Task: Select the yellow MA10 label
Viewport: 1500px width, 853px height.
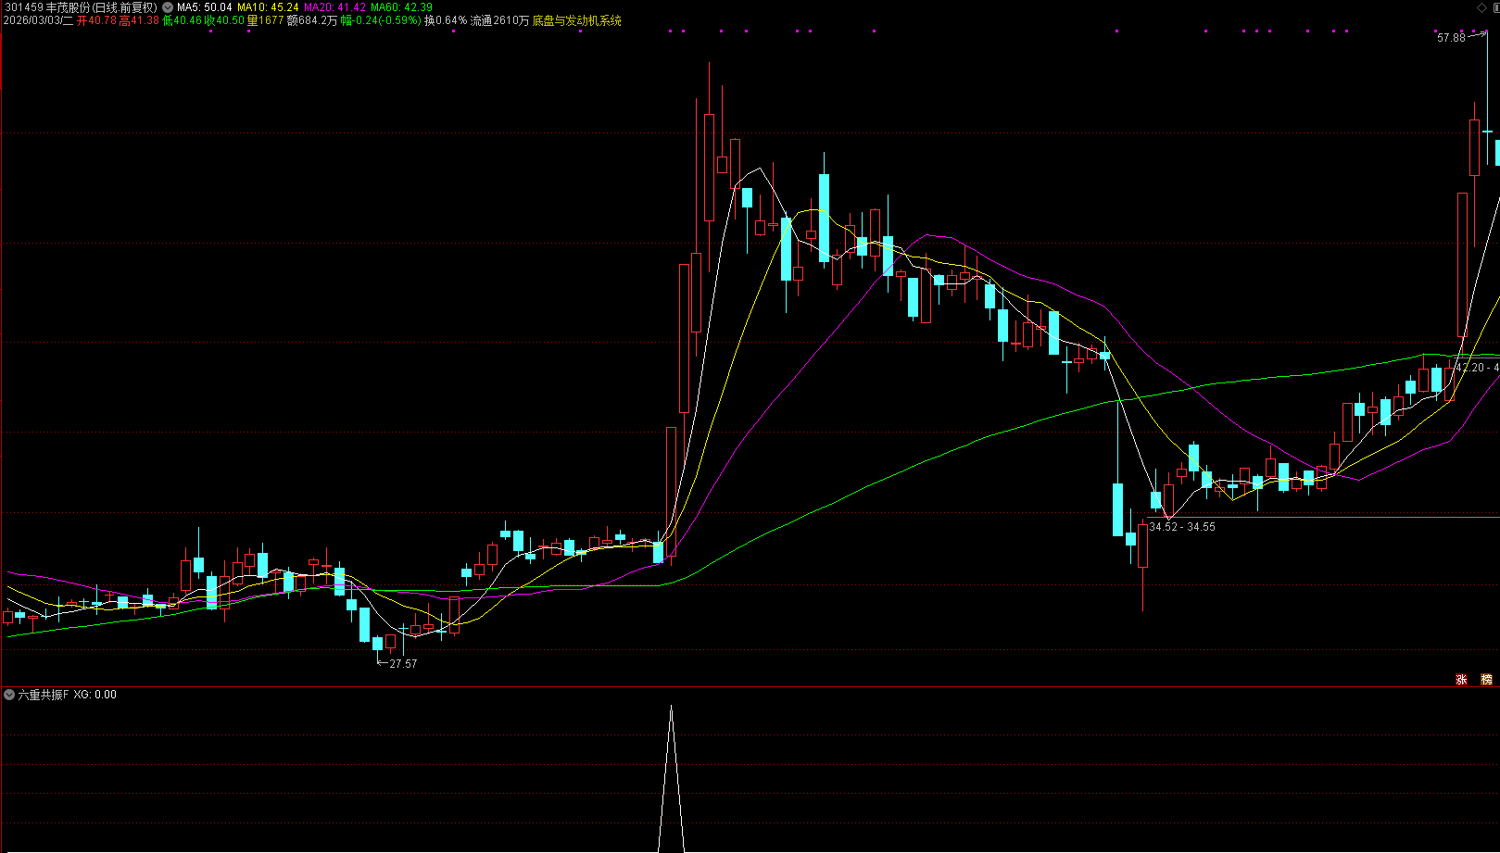Action: (268, 6)
